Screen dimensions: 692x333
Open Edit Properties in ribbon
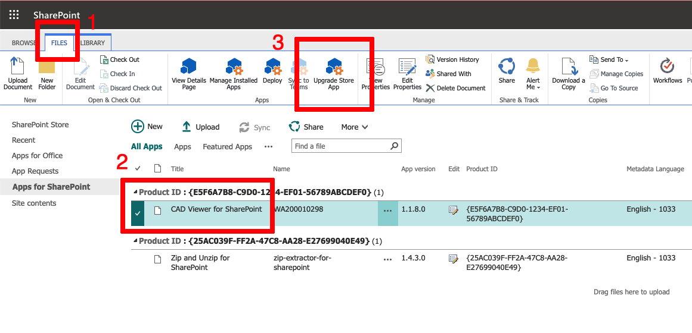click(x=407, y=73)
